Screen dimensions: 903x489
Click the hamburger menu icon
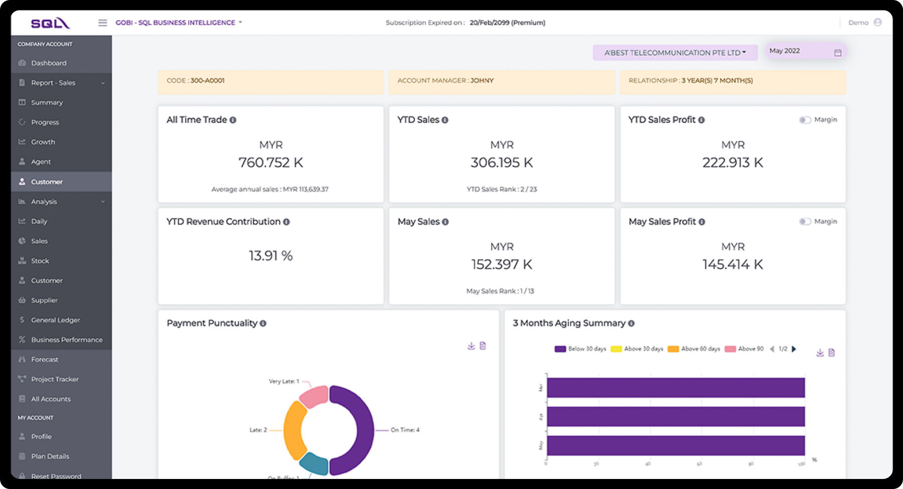[102, 23]
